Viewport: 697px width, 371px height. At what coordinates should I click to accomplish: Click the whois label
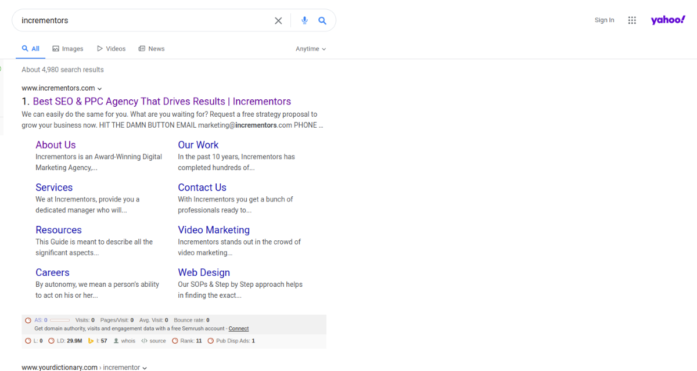point(128,341)
